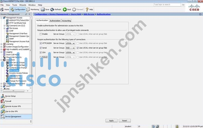This screenshot has height=128, width=203.
Task: Open the Tools menu
Action: 15,5
